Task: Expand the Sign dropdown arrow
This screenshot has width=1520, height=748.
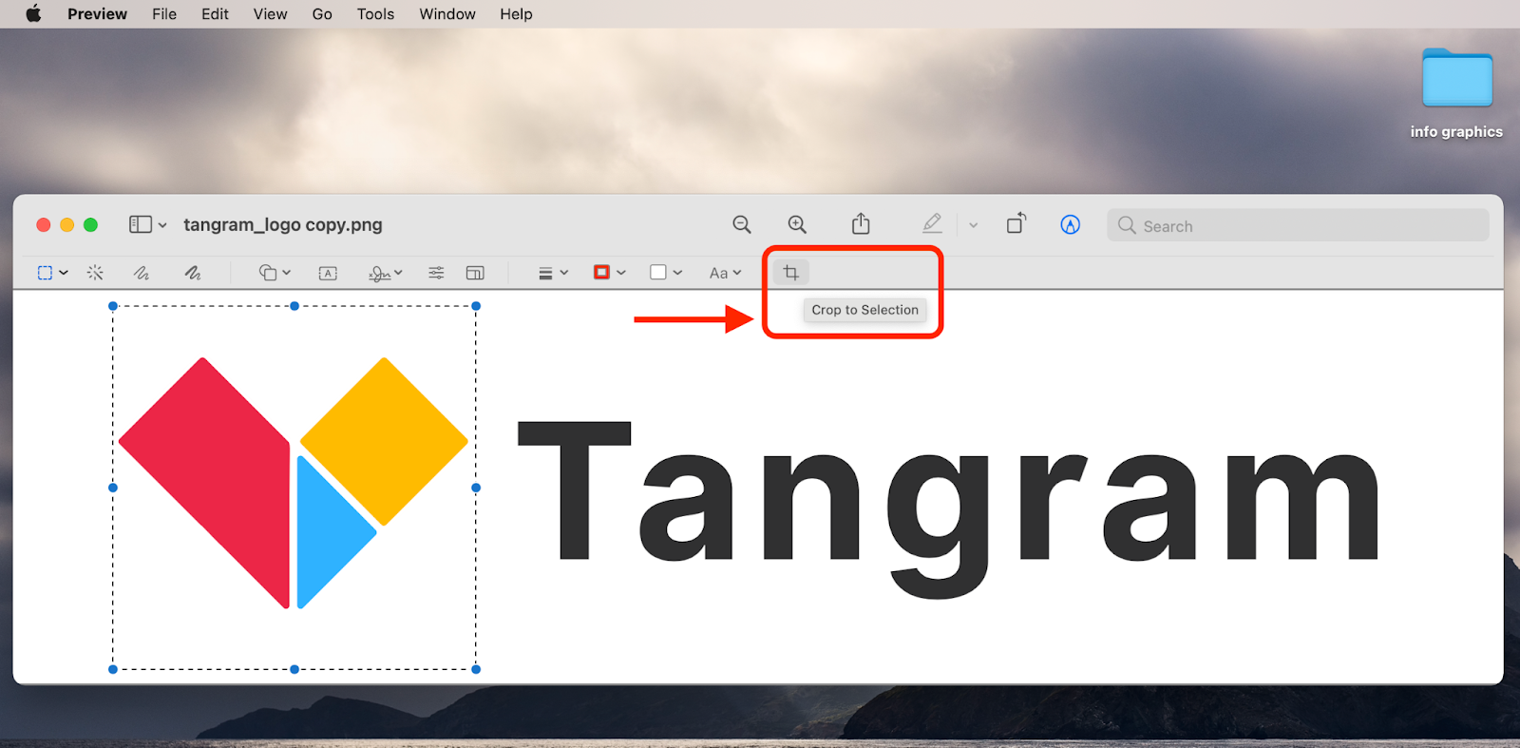Action: (398, 273)
